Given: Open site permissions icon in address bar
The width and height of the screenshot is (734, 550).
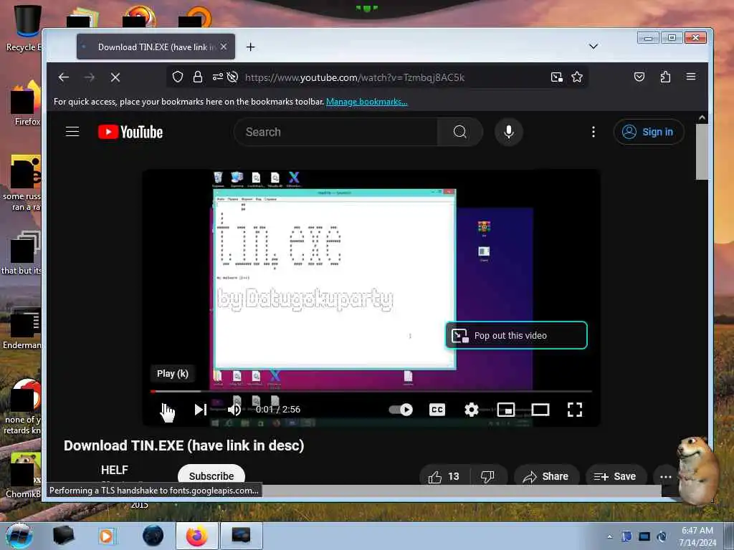Looking at the screenshot, I should pyautogui.click(x=218, y=77).
